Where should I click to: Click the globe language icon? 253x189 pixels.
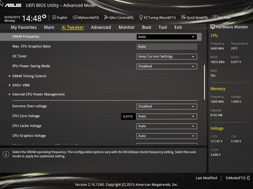tap(54, 17)
